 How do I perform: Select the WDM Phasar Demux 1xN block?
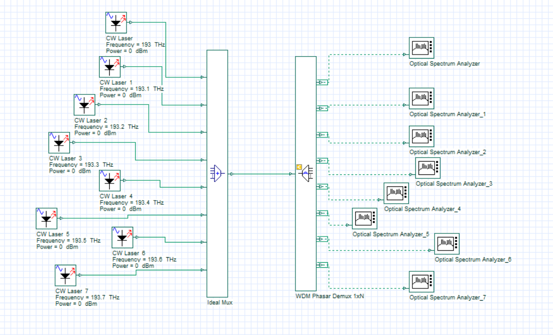[306, 174]
